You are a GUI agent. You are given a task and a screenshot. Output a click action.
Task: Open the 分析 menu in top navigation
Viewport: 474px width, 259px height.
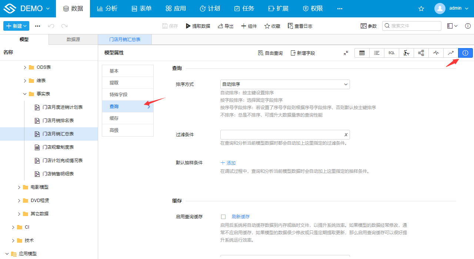(107, 8)
